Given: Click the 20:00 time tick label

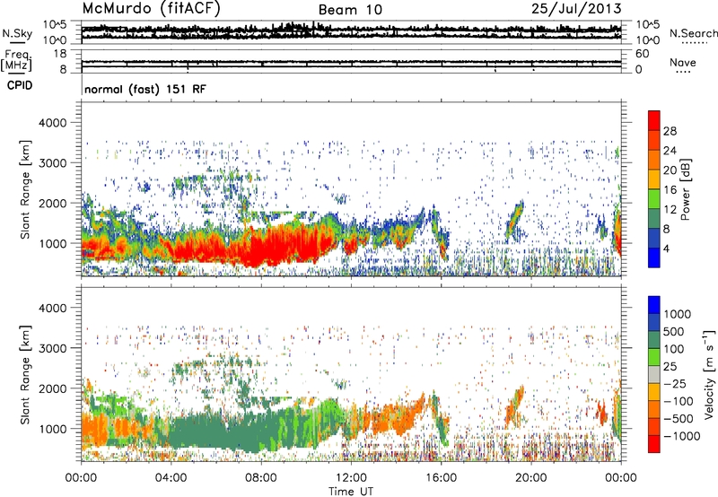Looking at the screenshot, I should coord(530,478).
